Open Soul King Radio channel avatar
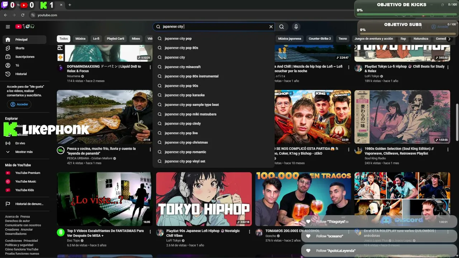 [358, 150]
